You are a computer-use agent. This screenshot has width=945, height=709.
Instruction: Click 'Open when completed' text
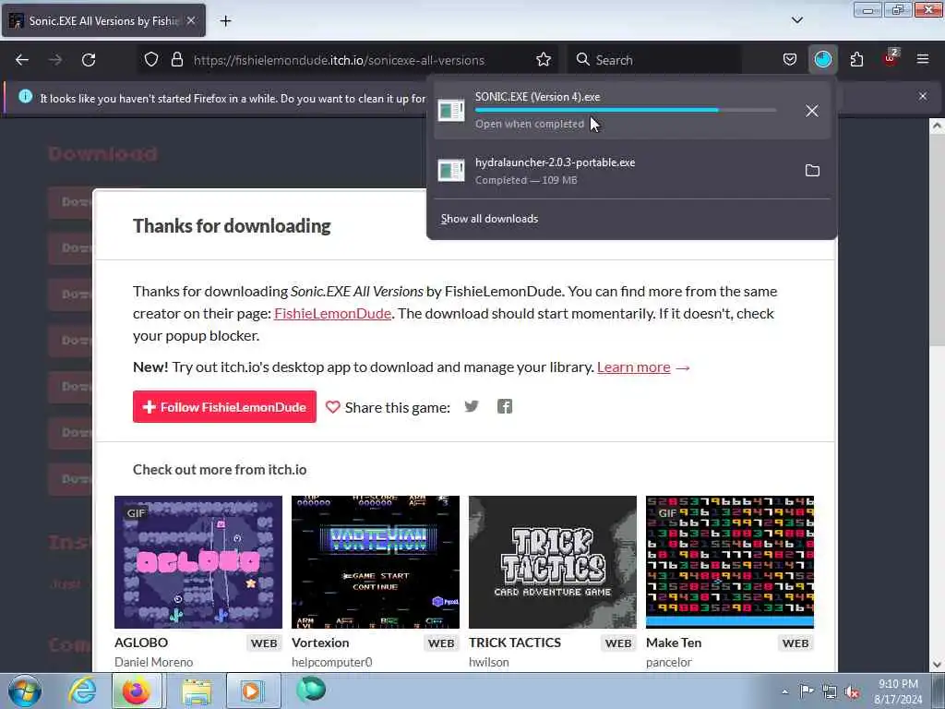tap(529, 125)
